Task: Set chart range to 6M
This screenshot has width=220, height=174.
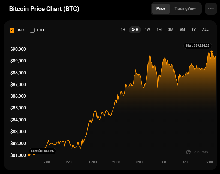Action: (182, 30)
